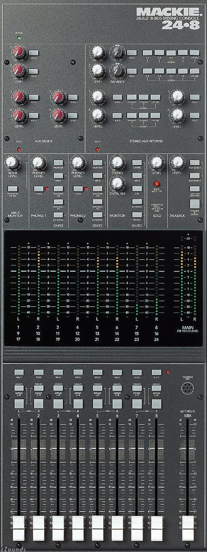The height and width of the screenshot is (552, 207).
Task: Adjust the Phones 1 level knob
Action: click(x=38, y=163)
